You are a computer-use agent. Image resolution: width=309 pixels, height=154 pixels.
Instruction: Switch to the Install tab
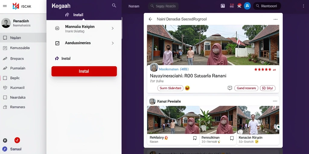point(74,15)
